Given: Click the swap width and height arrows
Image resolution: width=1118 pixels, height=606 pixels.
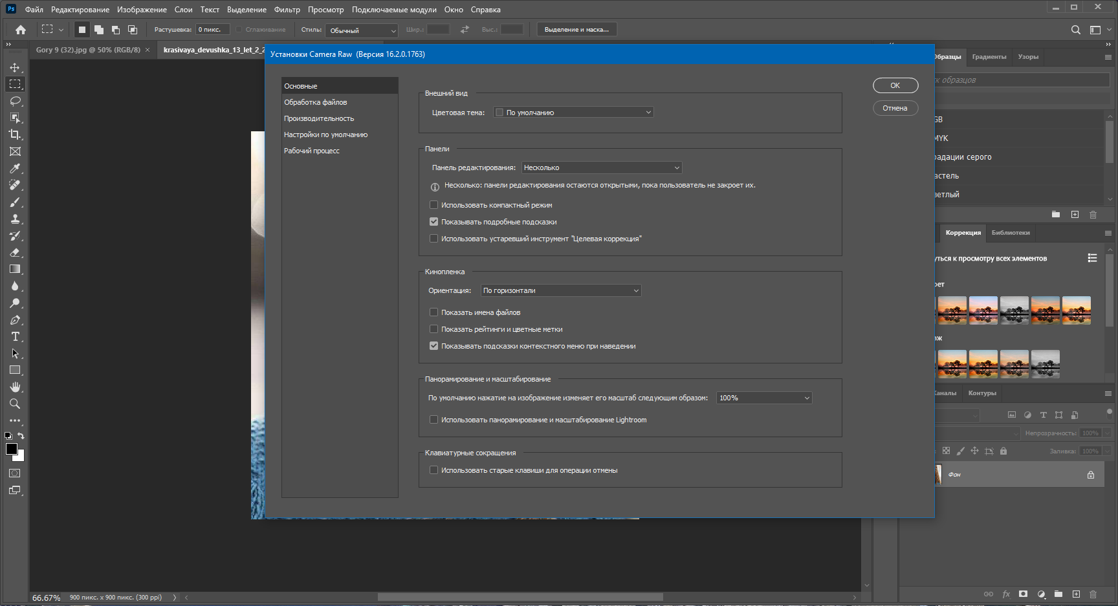Looking at the screenshot, I should pos(465,30).
